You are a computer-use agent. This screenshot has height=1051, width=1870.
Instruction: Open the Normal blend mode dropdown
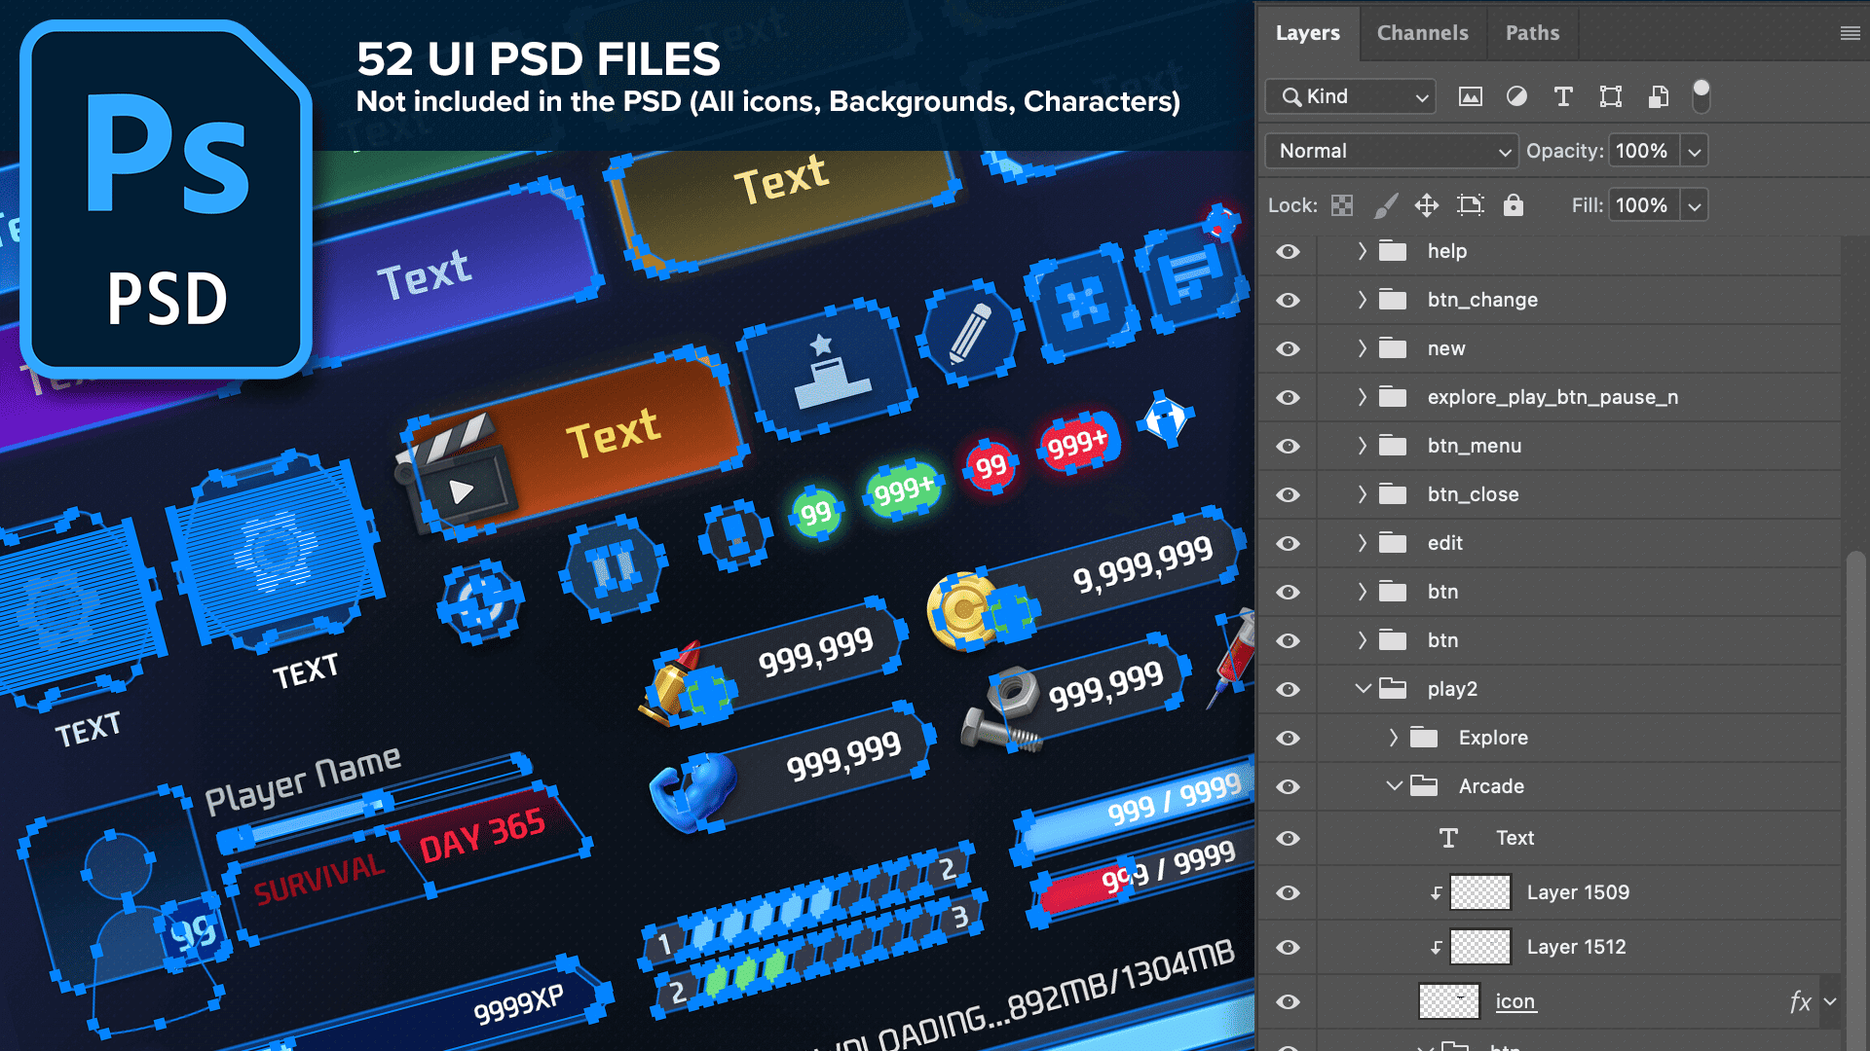pos(1391,151)
